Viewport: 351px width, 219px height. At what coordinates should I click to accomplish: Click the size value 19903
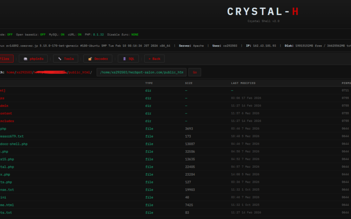190,190
